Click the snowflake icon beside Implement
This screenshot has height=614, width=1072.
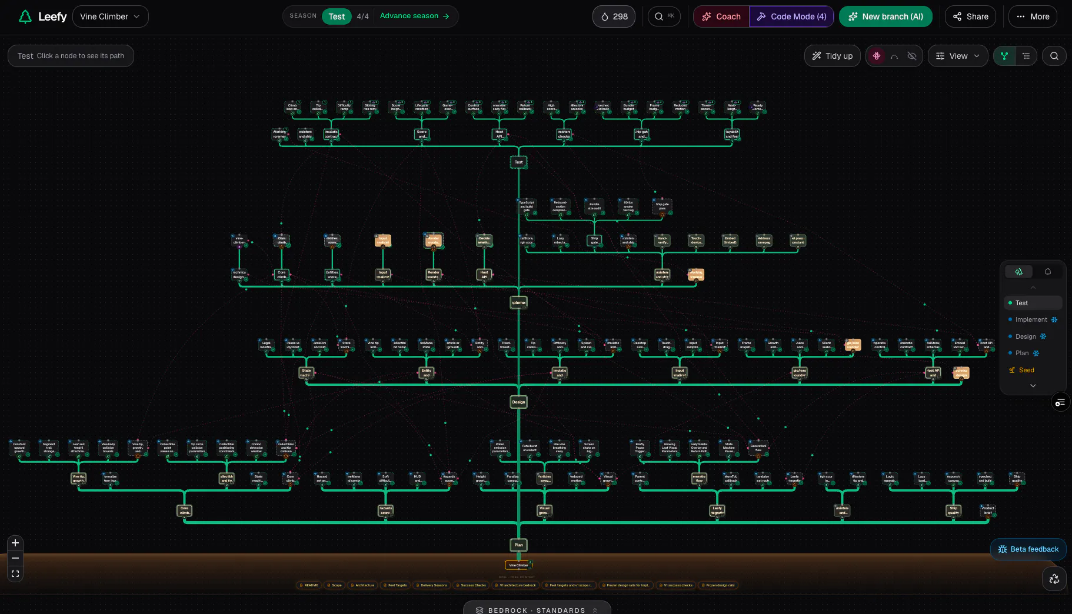(1054, 319)
